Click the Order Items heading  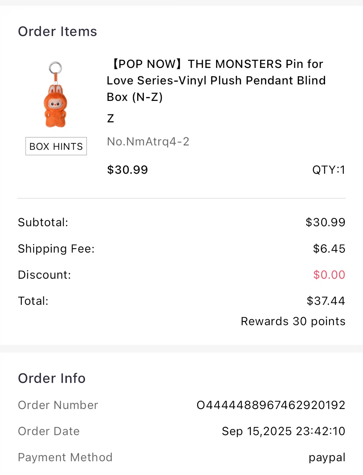[57, 32]
